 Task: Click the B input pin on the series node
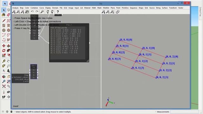click(30, 75)
